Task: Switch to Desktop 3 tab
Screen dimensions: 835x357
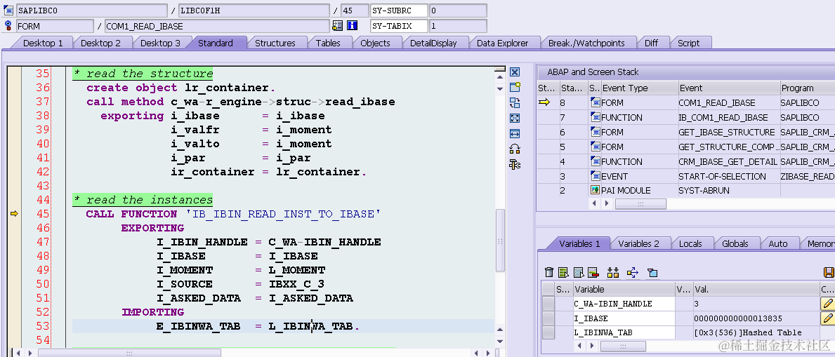Action: point(160,43)
